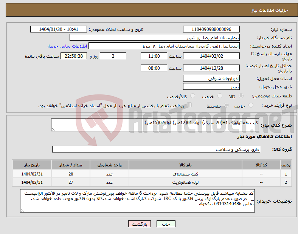Click the resize handle of description textarea
This screenshot has height=234, width=298.
coord(53,129)
